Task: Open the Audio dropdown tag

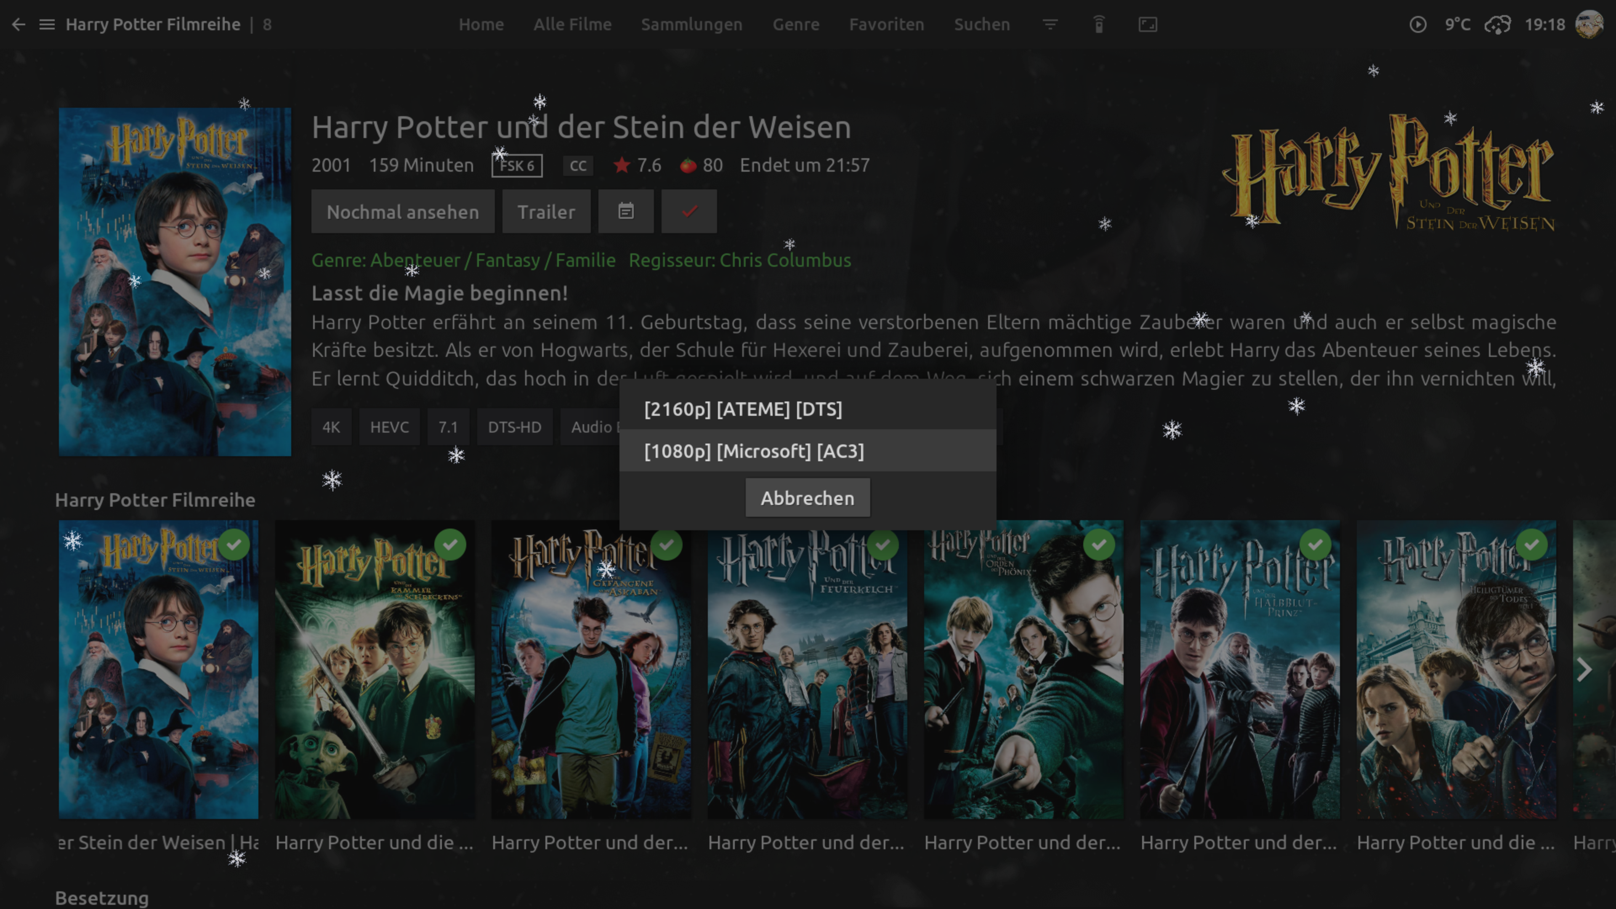Action: click(x=591, y=427)
